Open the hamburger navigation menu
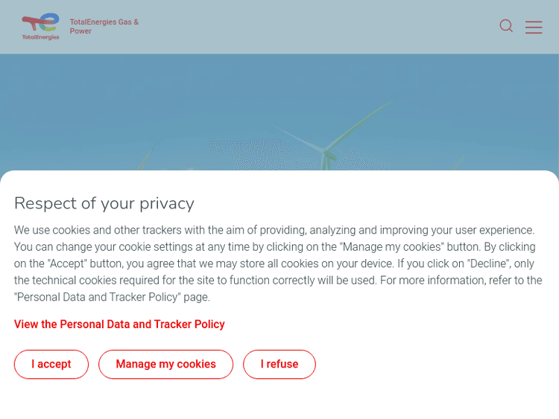Viewport: 559px width, 419px height. tap(534, 27)
